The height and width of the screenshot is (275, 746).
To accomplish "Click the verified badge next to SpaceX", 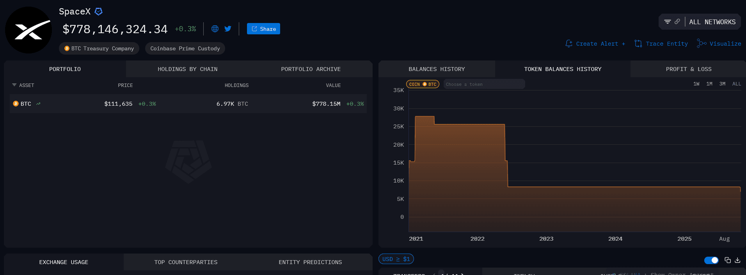I will (x=99, y=12).
